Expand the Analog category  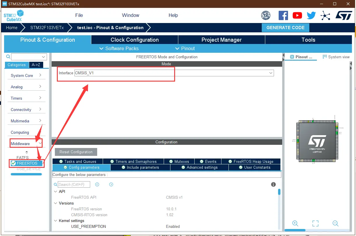coord(26,87)
